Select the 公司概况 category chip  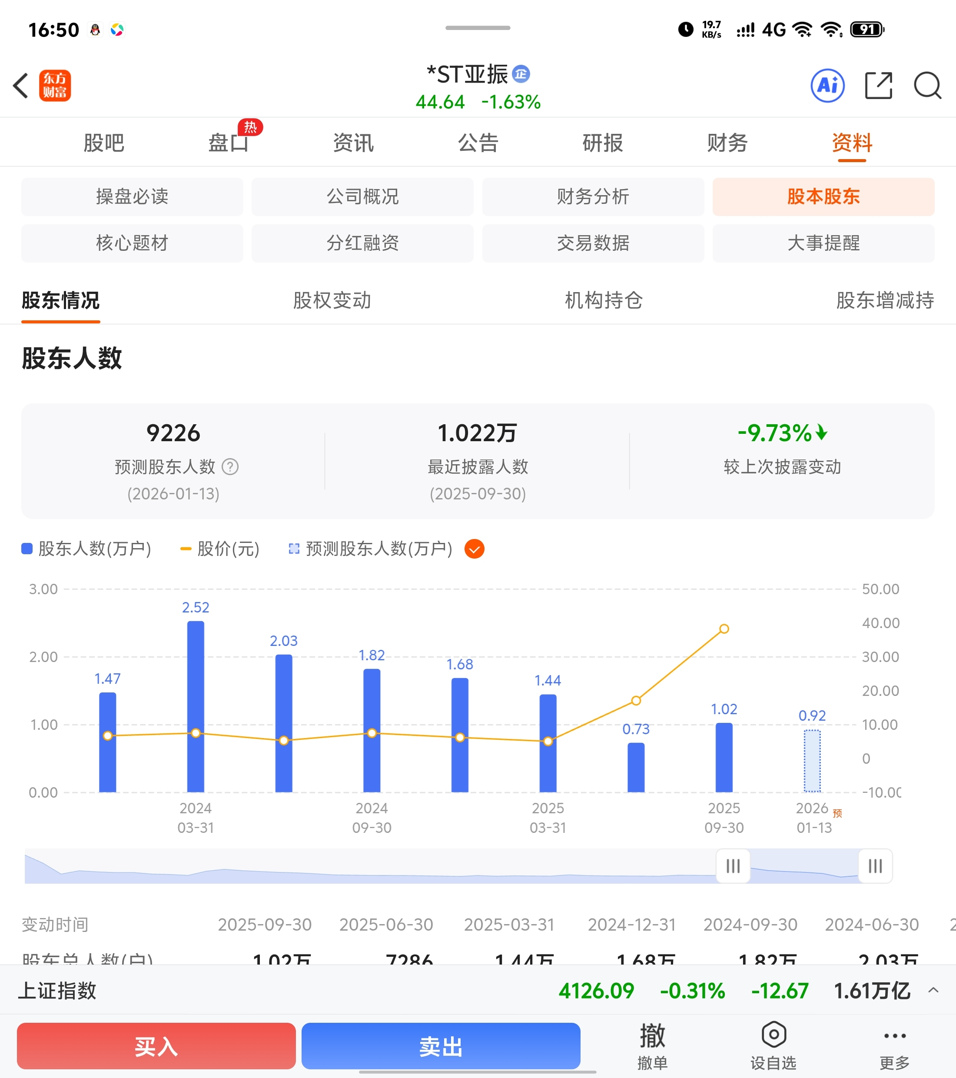[362, 197]
